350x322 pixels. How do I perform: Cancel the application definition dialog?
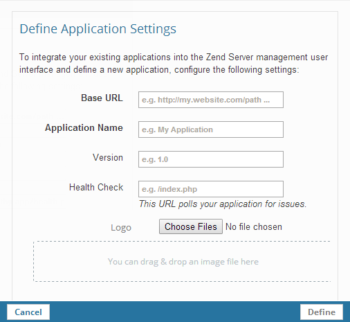pos(28,312)
